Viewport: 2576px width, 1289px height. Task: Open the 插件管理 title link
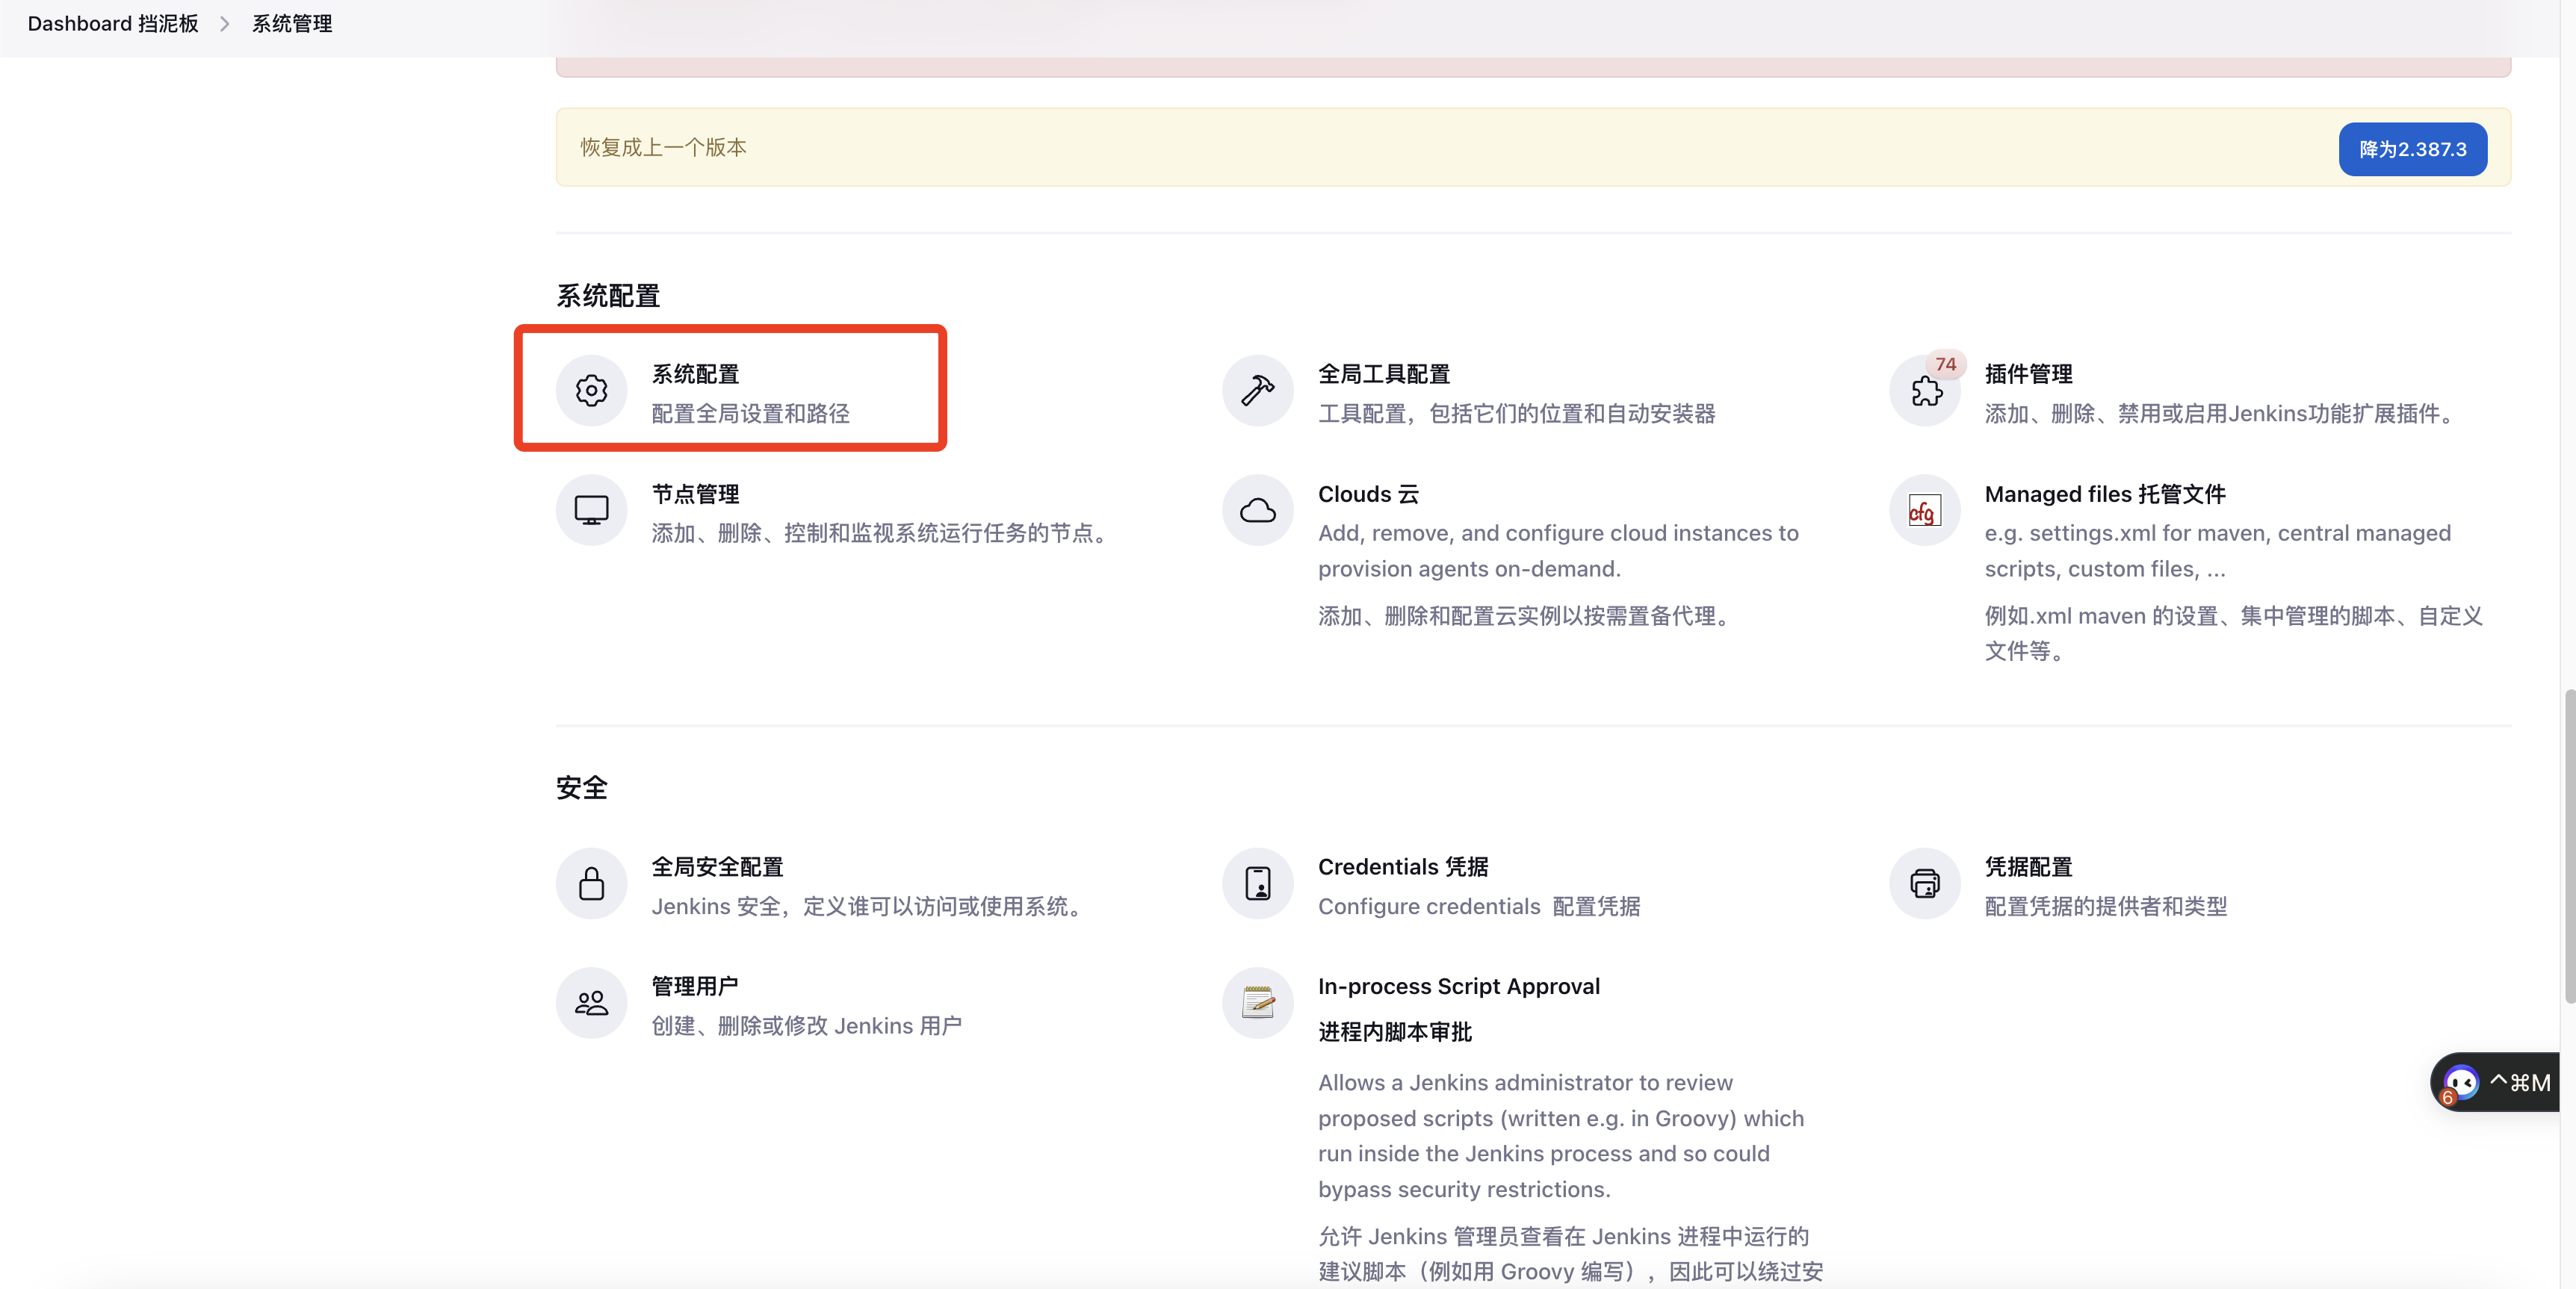(2028, 373)
